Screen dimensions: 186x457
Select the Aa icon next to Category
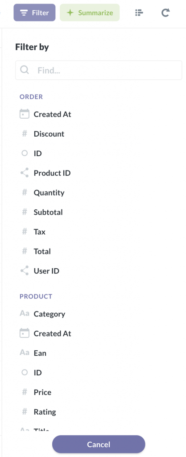[25, 314]
